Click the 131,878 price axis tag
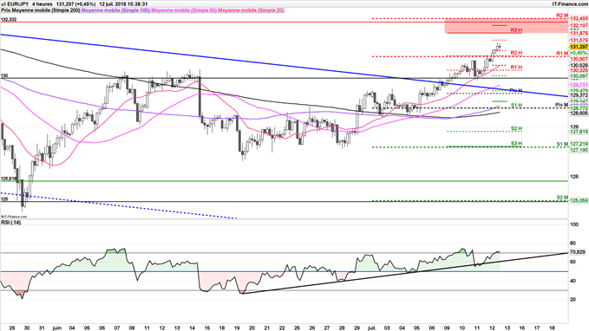Image resolution: width=589 pixels, height=331 pixels. [579, 34]
